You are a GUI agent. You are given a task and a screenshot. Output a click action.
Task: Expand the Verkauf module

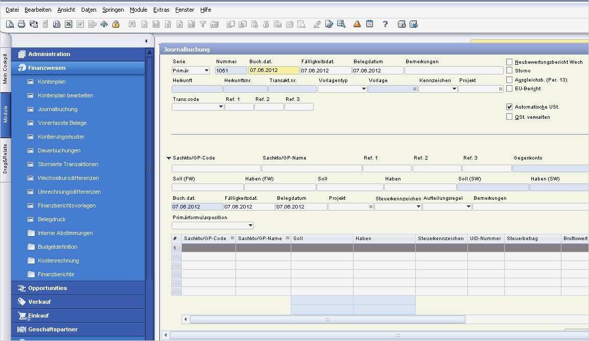pos(39,302)
